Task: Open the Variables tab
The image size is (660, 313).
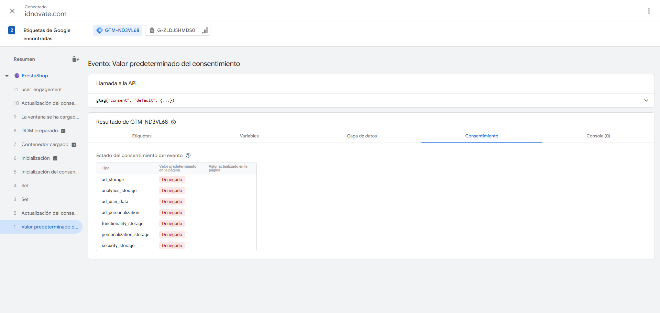Action: pyautogui.click(x=249, y=136)
